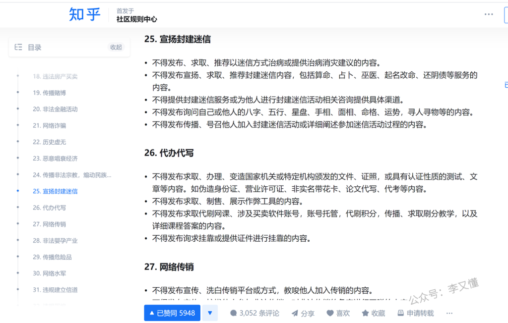Click the heading 25. 宣扬封建迷信 in article
This screenshot has width=508, height=323.
click(178, 39)
